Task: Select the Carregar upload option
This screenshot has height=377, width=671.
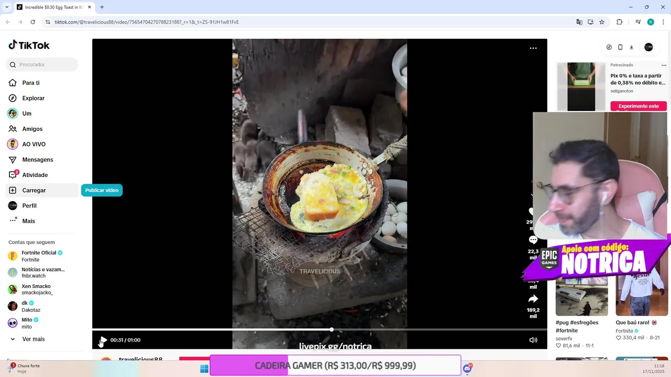Action: [x=42, y=190]
